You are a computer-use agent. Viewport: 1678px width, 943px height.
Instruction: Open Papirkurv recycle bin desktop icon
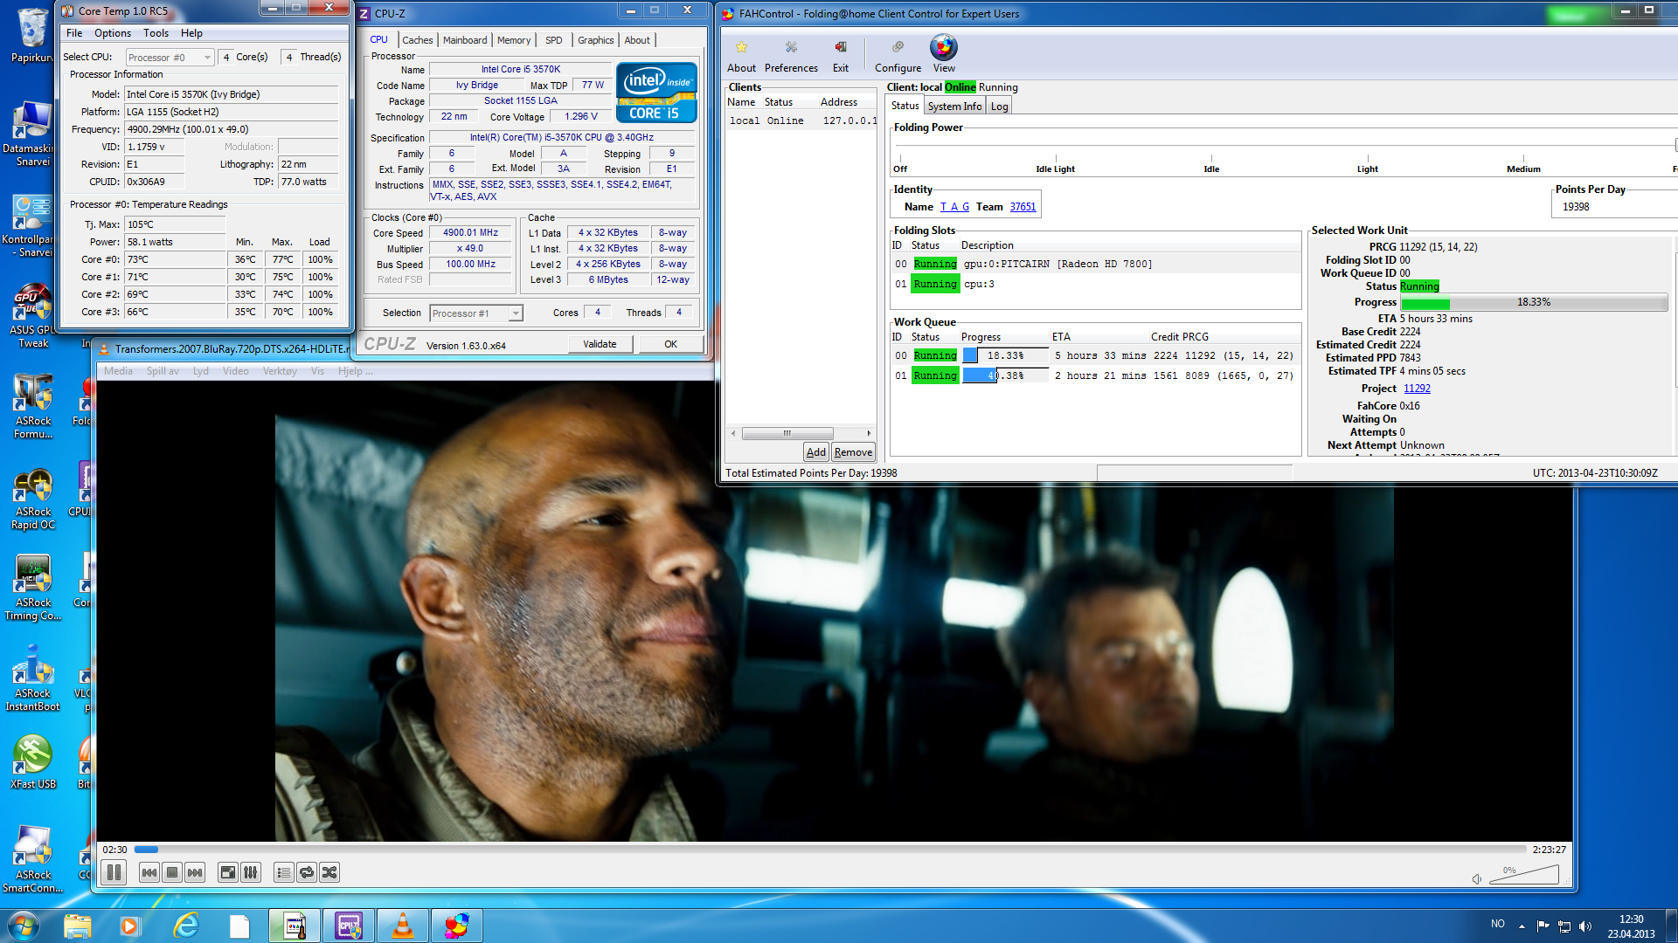tap(32, 35)
